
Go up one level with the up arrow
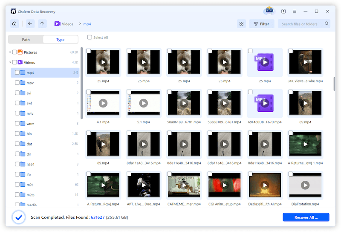(x=42, y=24)
